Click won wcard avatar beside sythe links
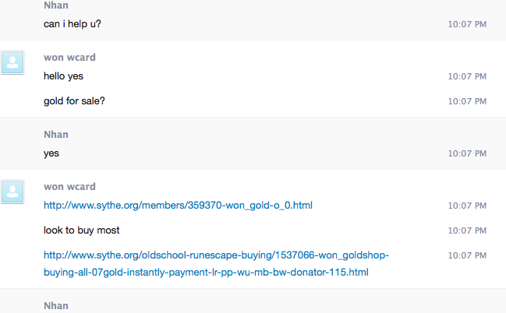 (12, 192)
